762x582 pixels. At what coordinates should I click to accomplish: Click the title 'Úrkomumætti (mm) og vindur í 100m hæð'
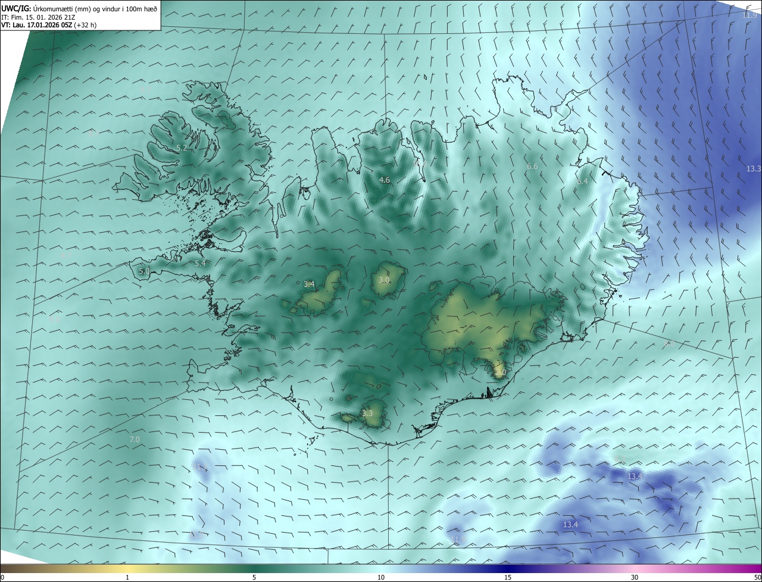click(95, 8)
